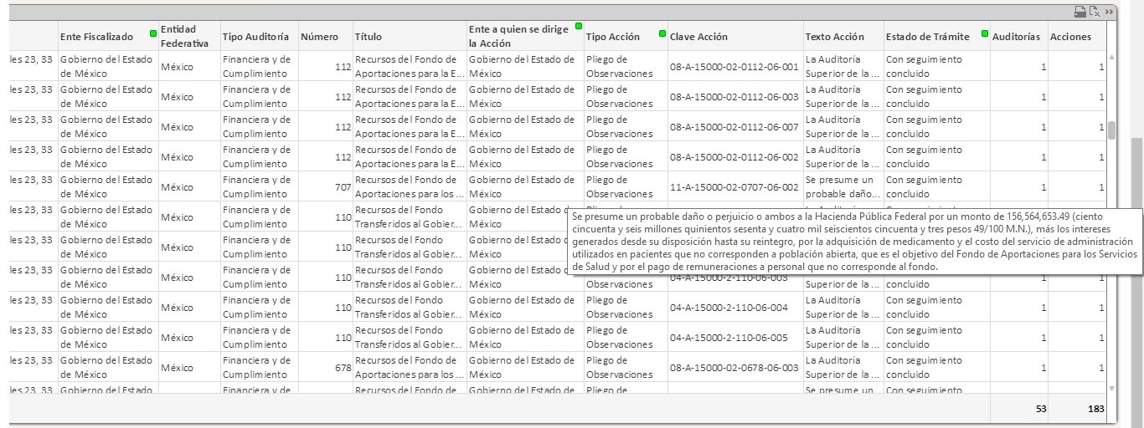Click the table's scroll-up arrow

click(1112, 57)
